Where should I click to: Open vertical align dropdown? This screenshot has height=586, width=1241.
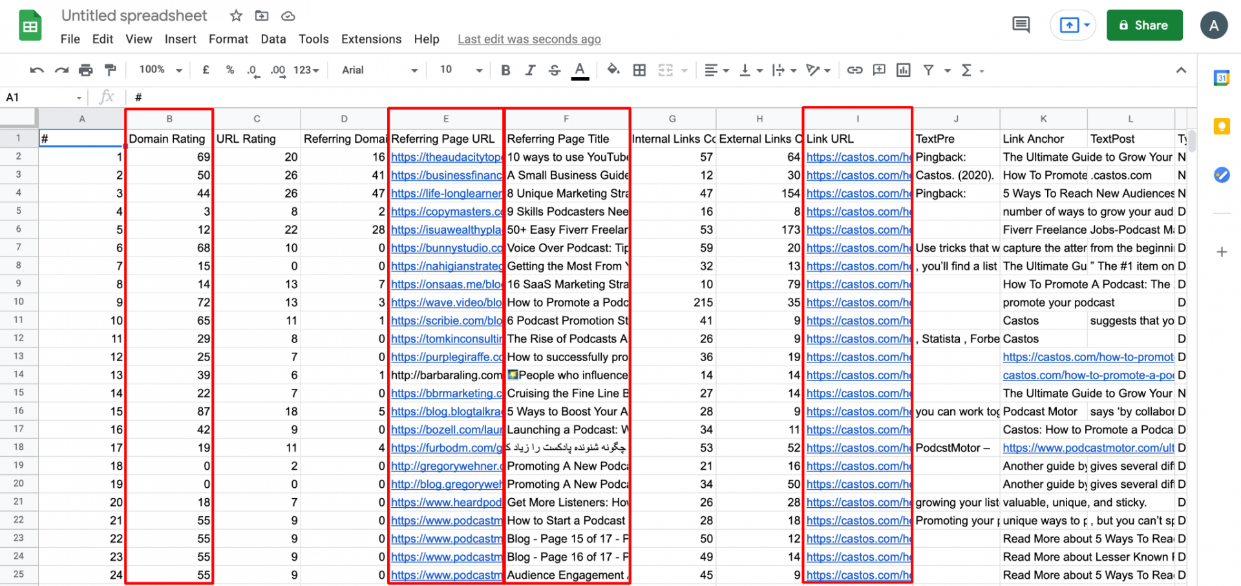tap(750, 70)
